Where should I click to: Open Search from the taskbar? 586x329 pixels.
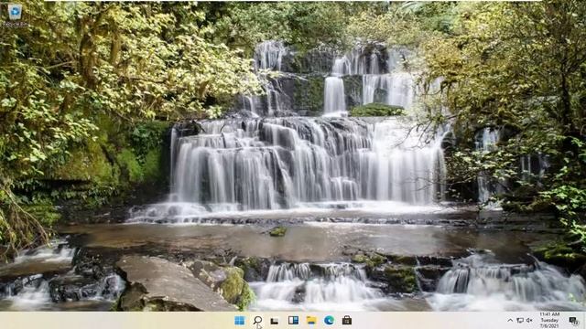[257, 321]
